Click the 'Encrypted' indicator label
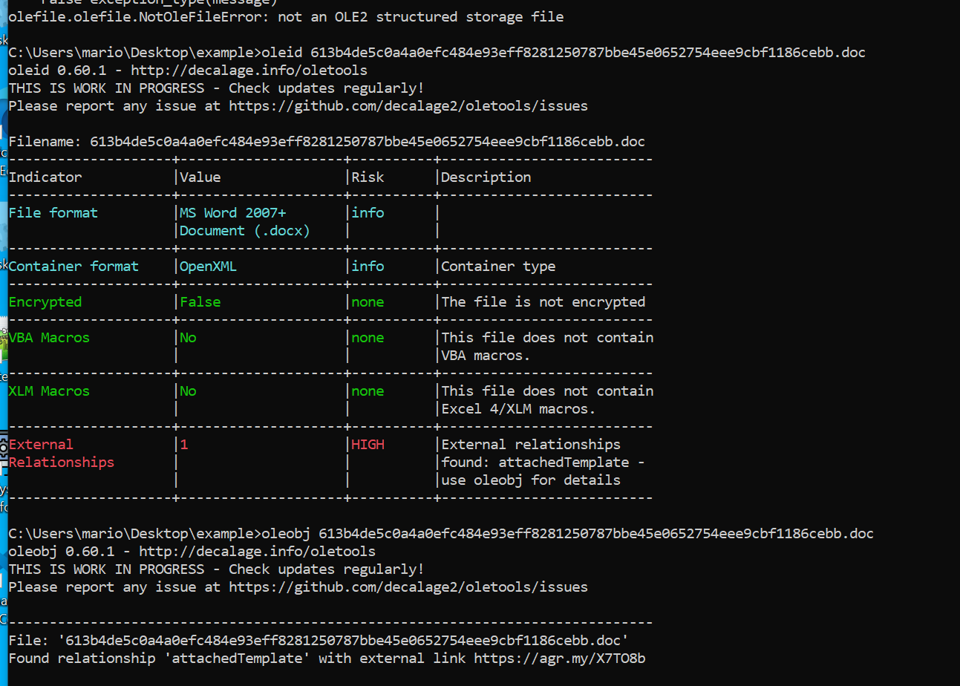 pyautogui.click(x=45, y=302)
